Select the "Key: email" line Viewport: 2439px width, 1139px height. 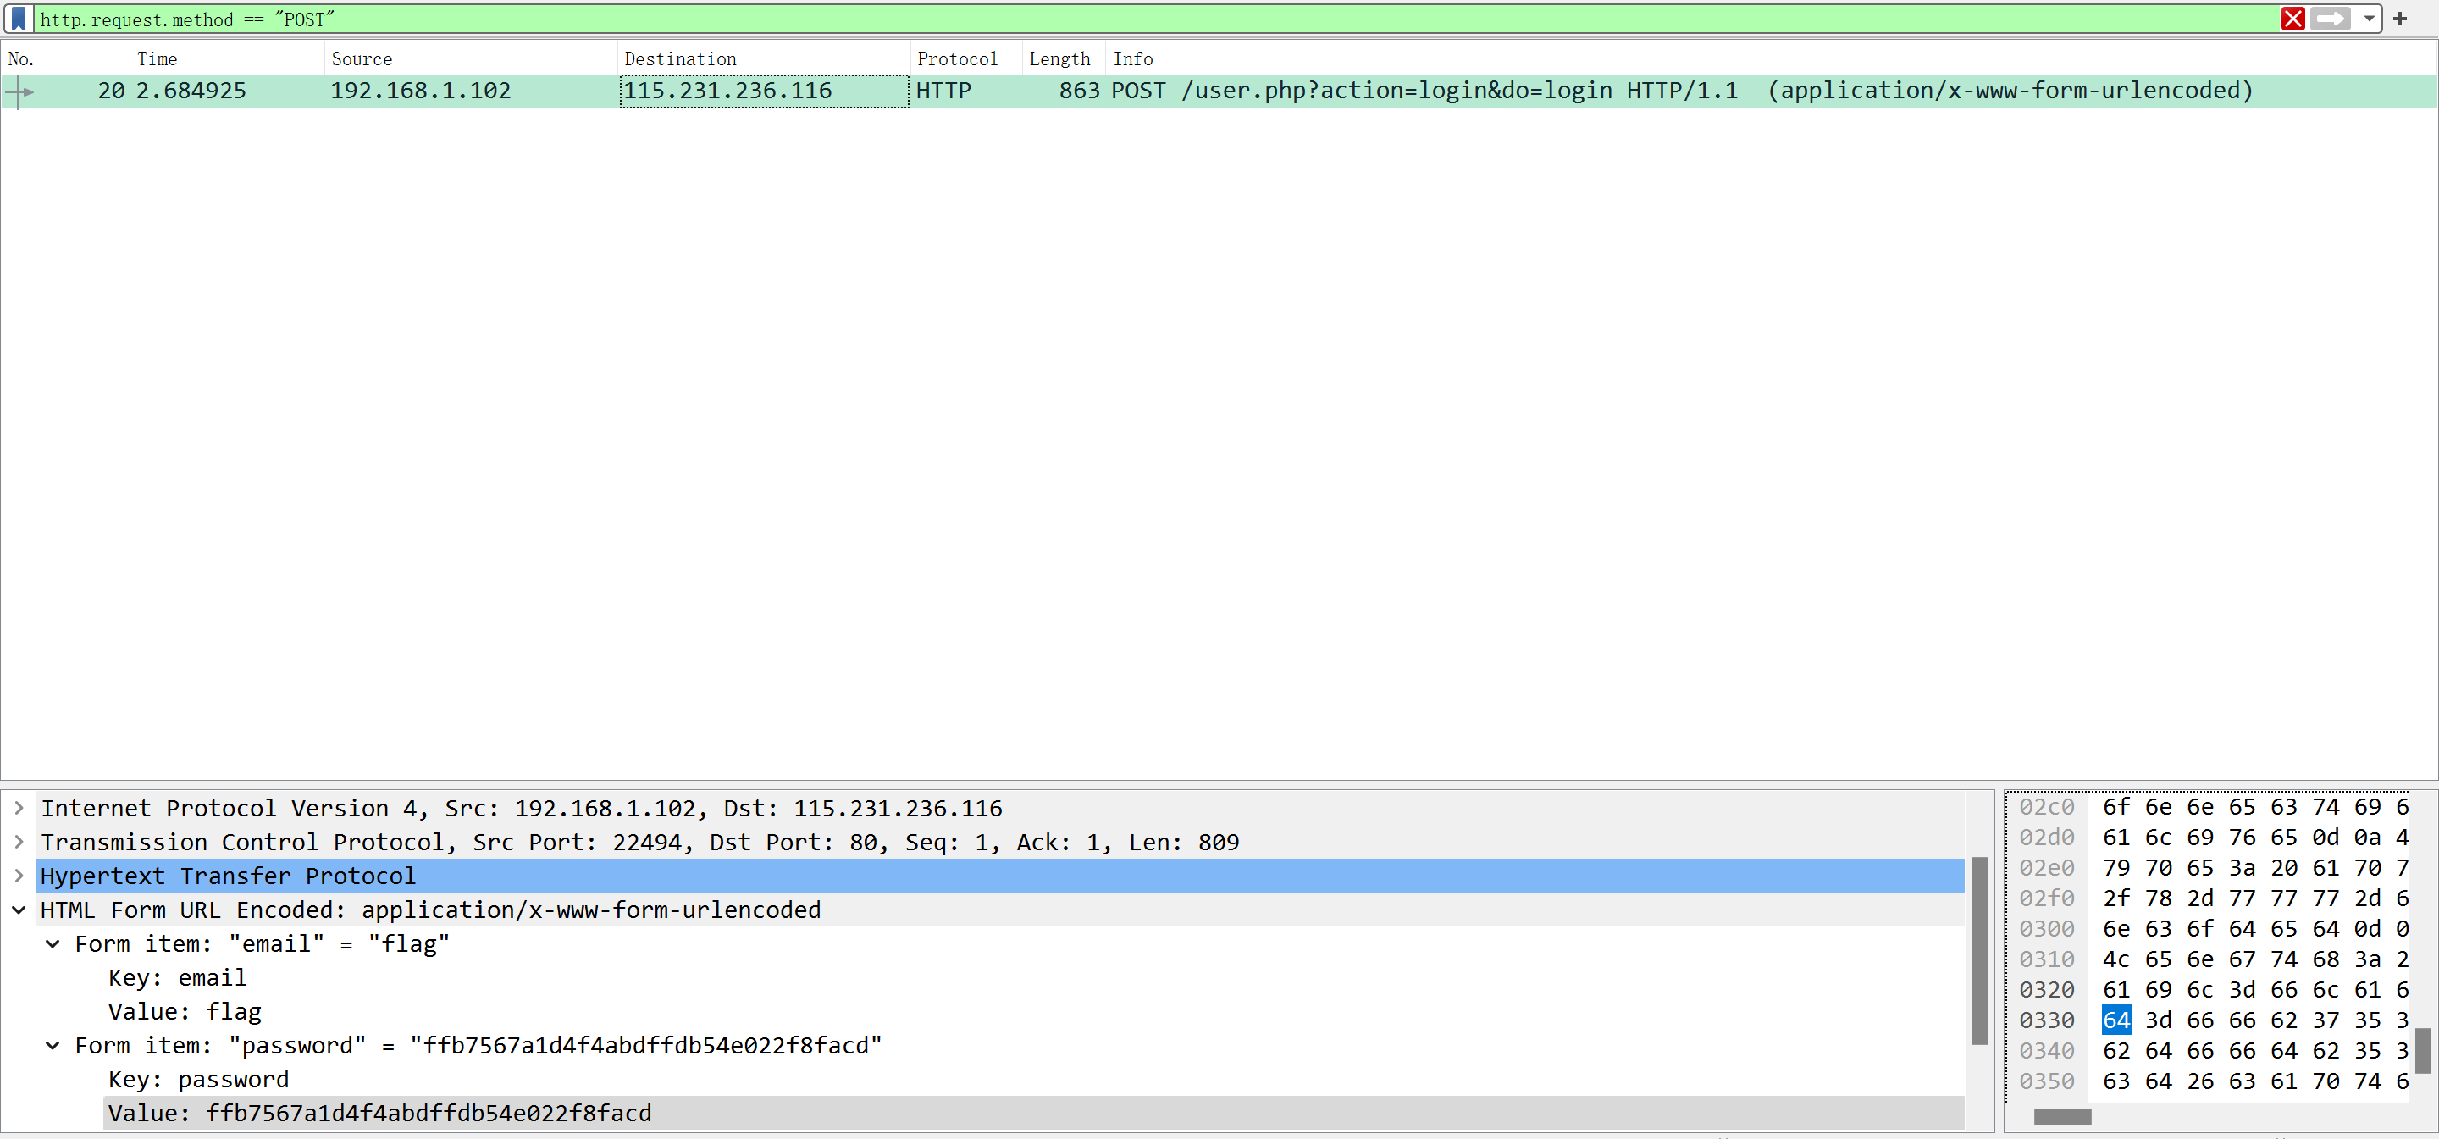[1034, 978]
